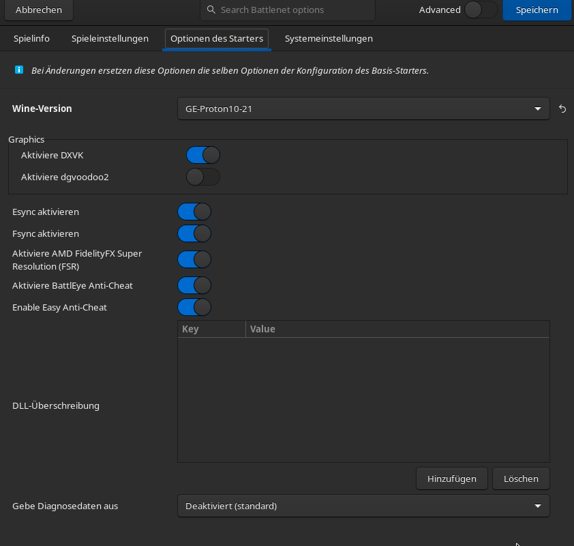Click the Value column header
Screen dimensions: 574x546
pyautogui.click(x=397, y=329)
